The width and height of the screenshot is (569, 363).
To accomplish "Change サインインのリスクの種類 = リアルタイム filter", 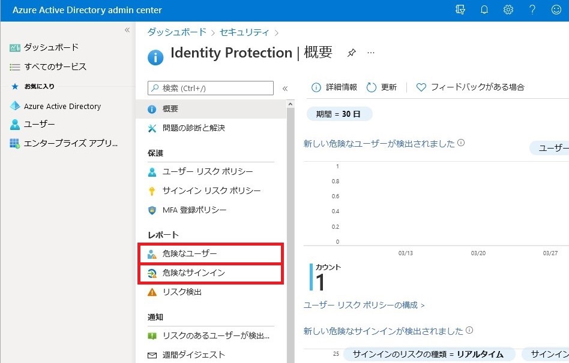I will tap(429, 354).
